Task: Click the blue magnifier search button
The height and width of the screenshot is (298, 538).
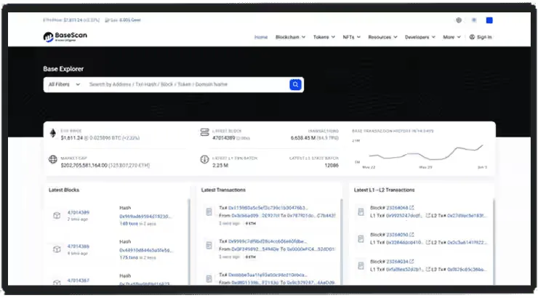Action: pyautogui.click(x=295, y=84)
